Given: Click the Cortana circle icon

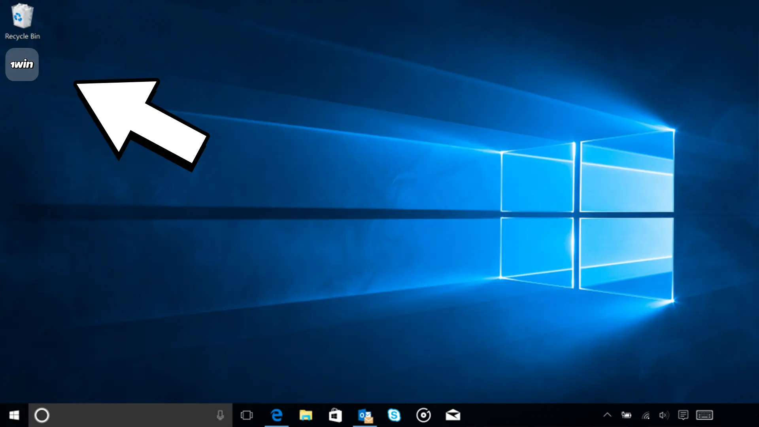Looking at the screenshot, I should tap(42, 415).
